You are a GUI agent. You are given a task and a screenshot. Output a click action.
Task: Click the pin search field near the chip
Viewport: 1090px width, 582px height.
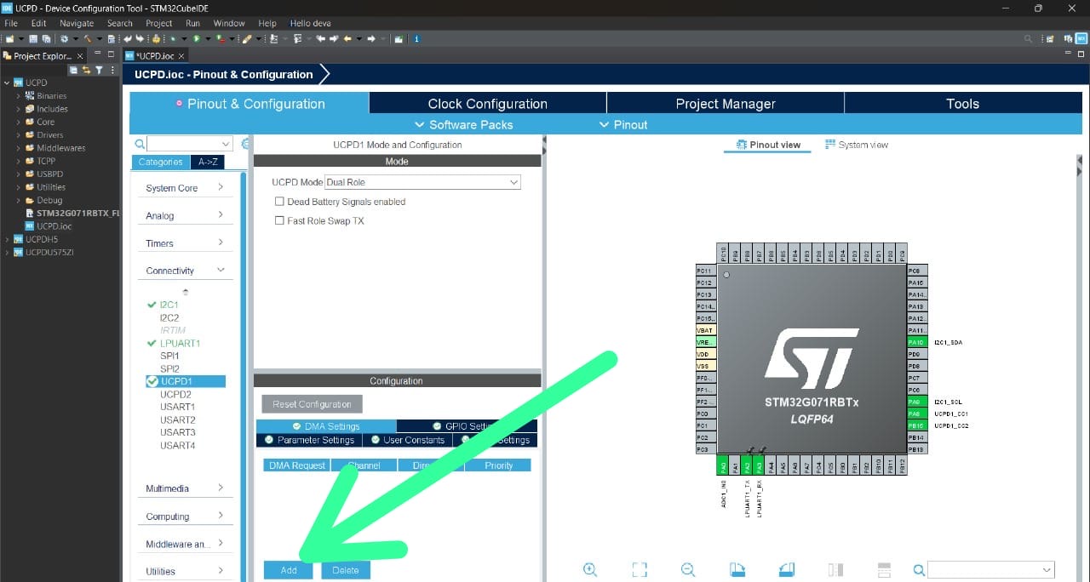pyautogui.click(x=988, y=570)
